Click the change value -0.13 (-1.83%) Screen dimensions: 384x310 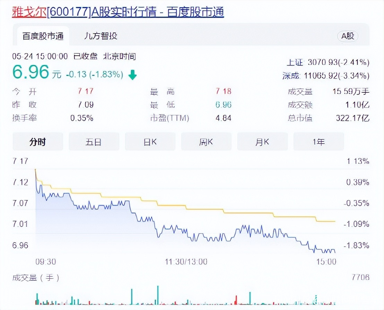pyautogui.click(x=95, y=74)
